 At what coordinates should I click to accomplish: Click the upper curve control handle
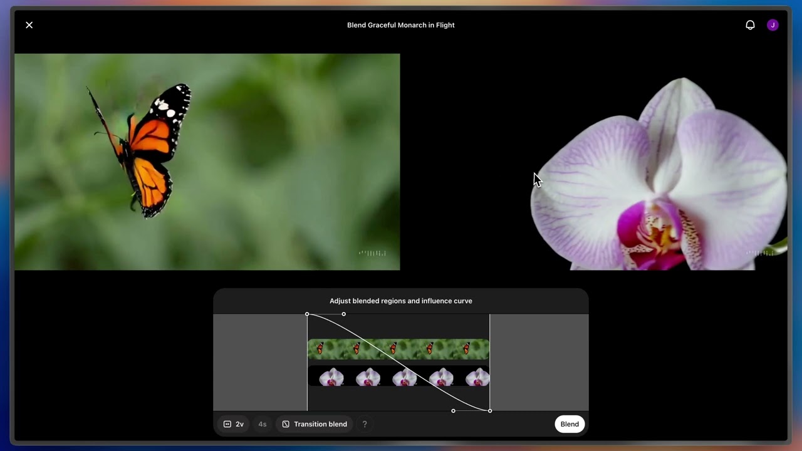343,314
